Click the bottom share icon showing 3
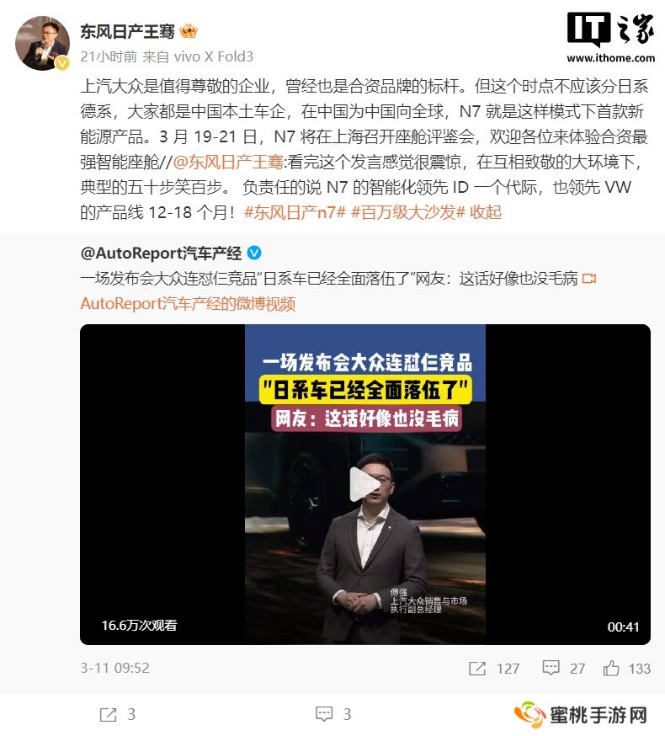 (x=108, y=715)
